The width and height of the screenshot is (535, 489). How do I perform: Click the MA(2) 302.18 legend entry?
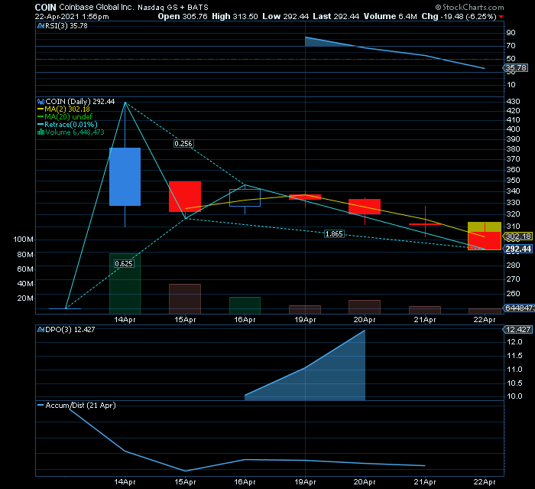coord(67,109)
